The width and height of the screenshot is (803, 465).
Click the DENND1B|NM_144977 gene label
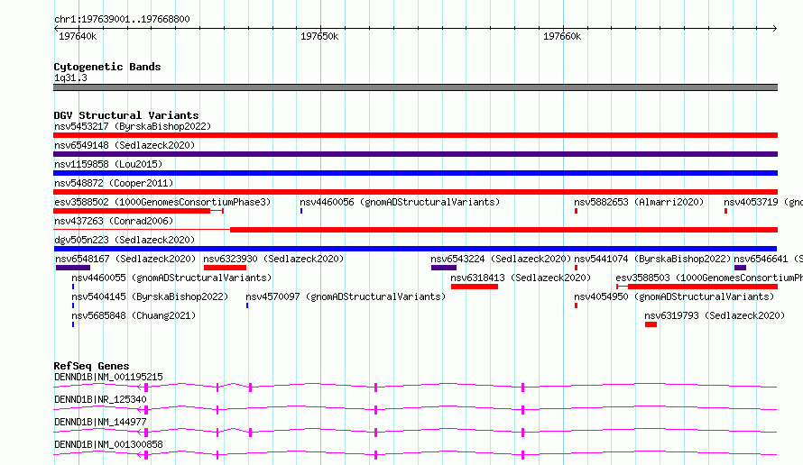click(100, 422)
